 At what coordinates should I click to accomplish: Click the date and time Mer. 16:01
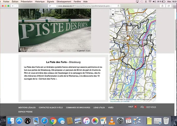click(x=172, y=2)
